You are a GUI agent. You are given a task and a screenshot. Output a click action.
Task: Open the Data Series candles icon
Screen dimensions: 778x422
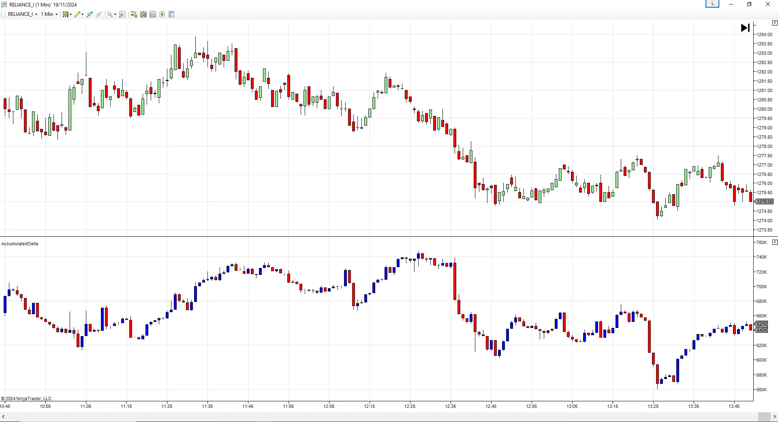pos(143,14)
